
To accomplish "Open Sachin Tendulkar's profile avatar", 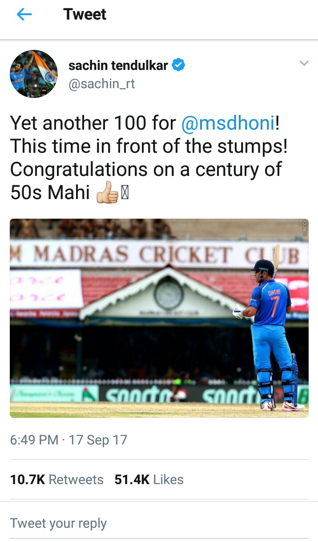I will tap(34, 74).
